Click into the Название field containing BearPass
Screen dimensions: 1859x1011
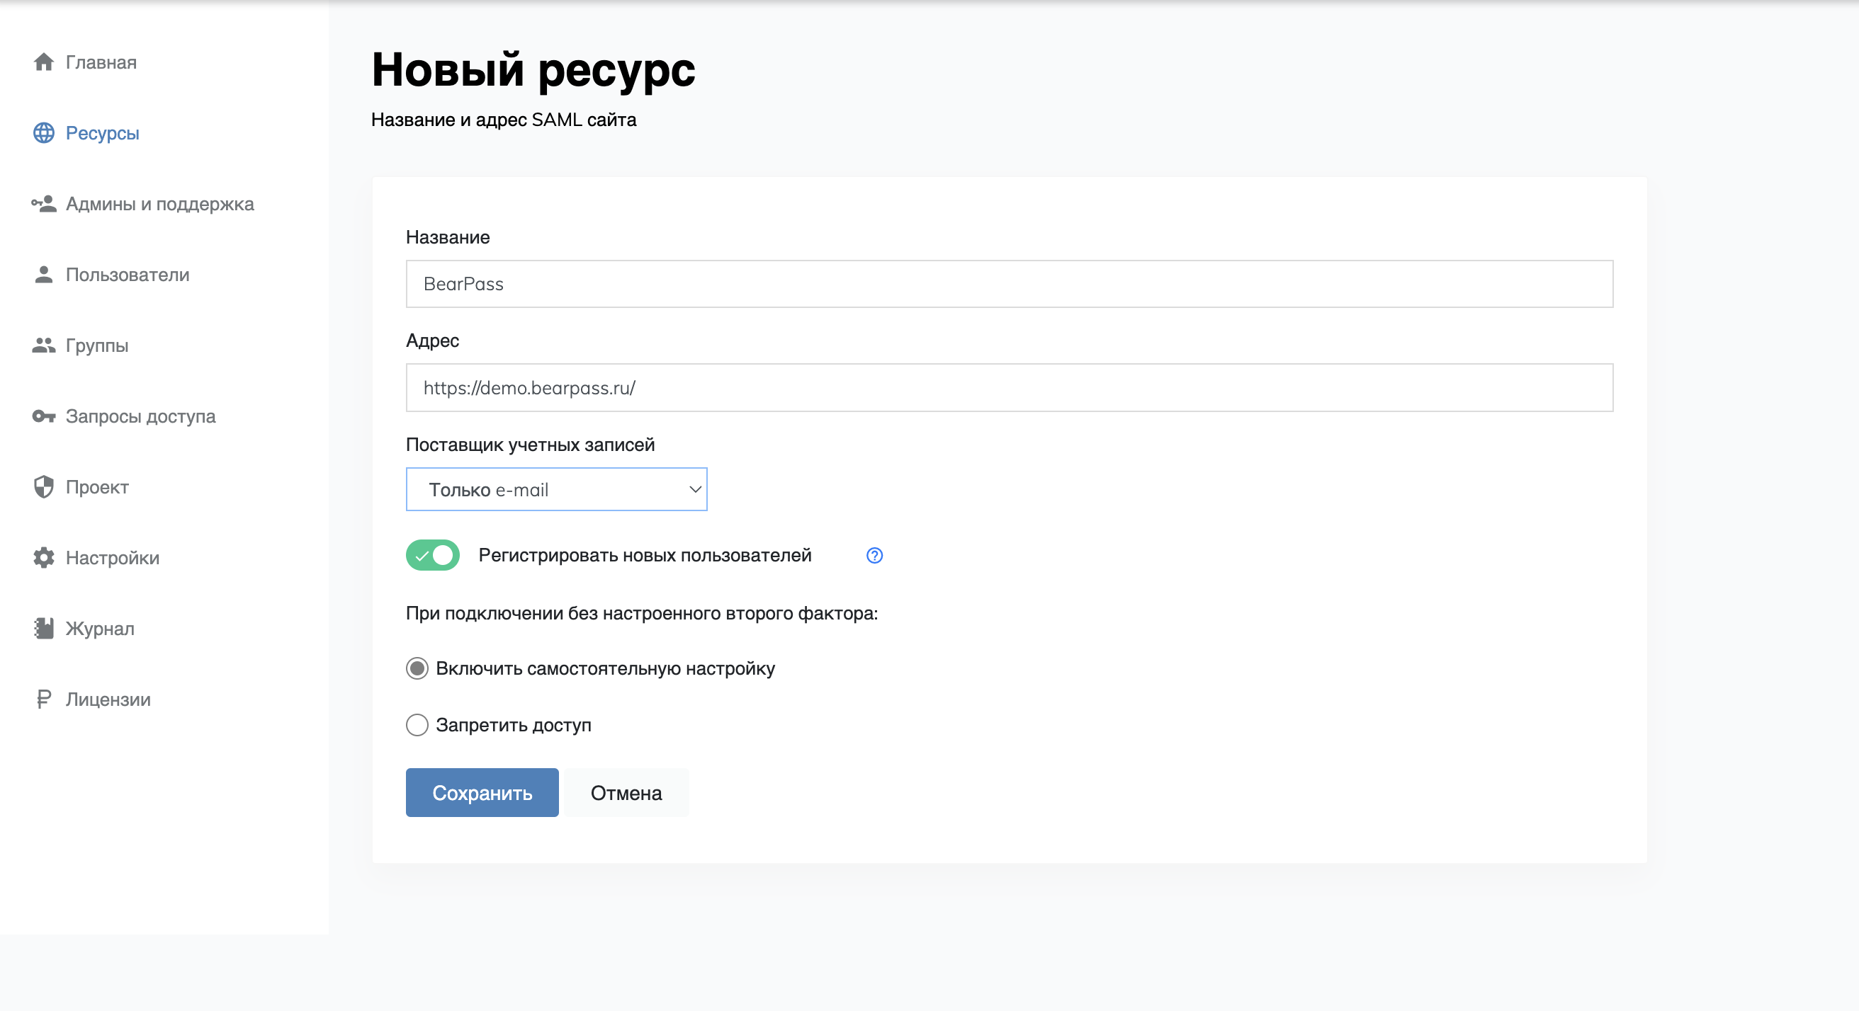(x=1009, y=284)
